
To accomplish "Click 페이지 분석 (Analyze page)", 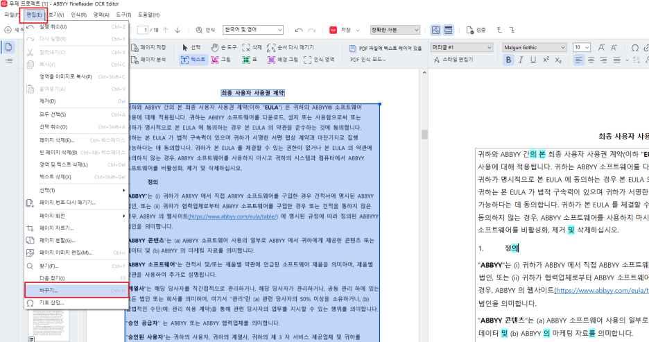I will coord(148,60).
